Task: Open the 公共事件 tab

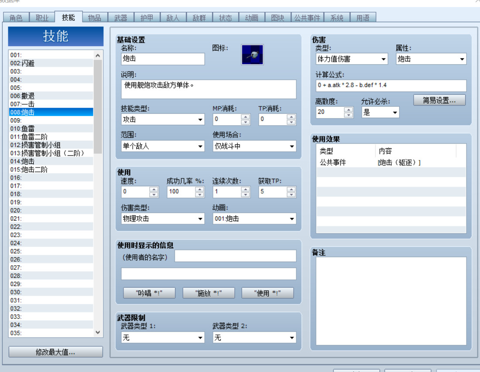Action: pyautogui.click(x=307, y=18)
